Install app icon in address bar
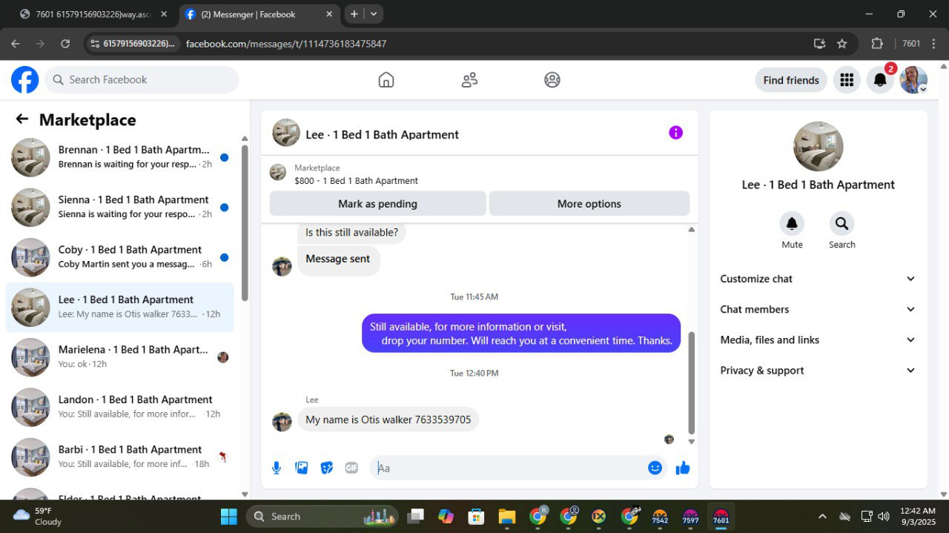The image size is (949, 533). (819, 44)
